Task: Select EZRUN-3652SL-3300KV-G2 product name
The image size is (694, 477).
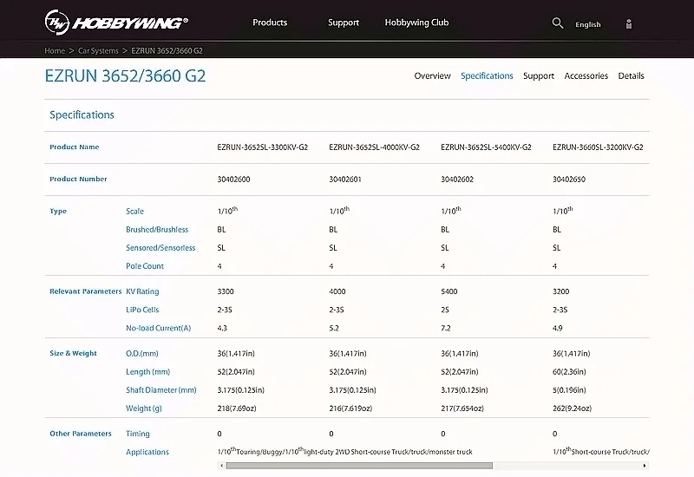Action: pos(263,147)
